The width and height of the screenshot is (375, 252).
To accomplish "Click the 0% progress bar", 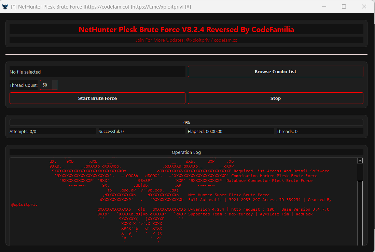I will tap(186, 122).
